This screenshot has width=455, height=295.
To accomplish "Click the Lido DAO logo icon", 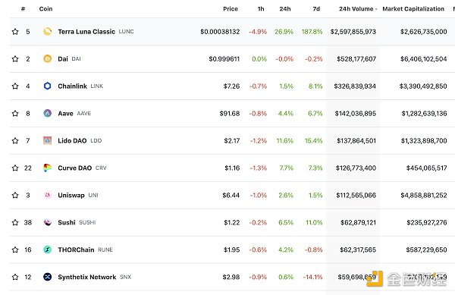I will (x=47, y=140).
